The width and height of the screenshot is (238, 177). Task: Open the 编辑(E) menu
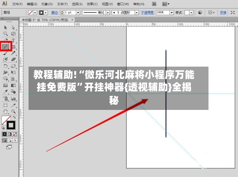(x=32, y=4)
